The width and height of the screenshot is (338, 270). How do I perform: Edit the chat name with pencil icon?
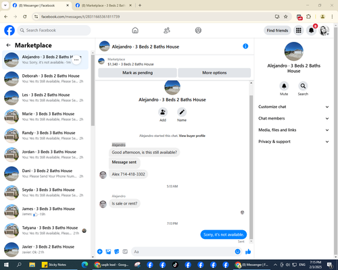click(182, 112)
